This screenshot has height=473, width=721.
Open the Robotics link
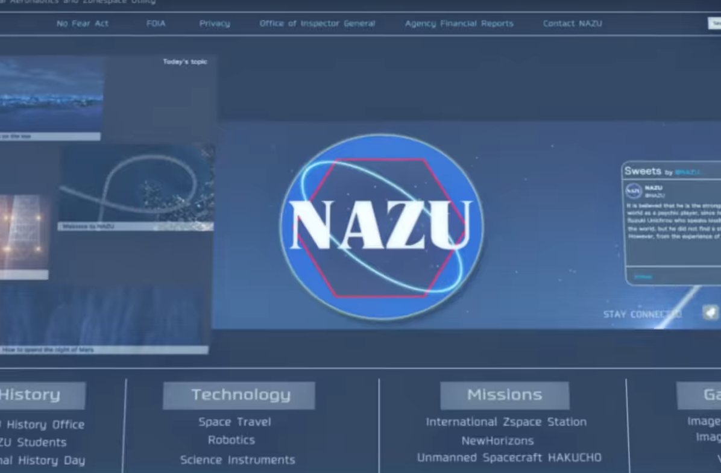tap(231, 440)
